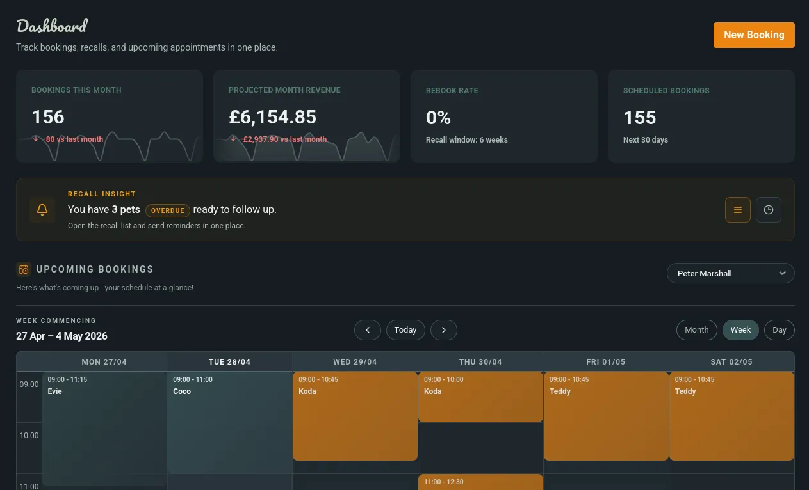
Task: Select the Week view tab
Action: click(740, 330)
